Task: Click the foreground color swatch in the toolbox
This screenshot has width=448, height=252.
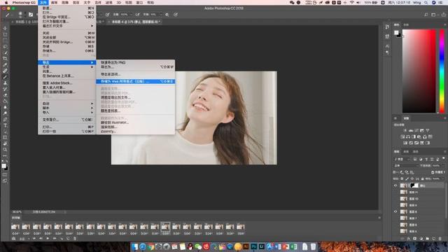Action: pyautogui.click(x=3, y=166)
